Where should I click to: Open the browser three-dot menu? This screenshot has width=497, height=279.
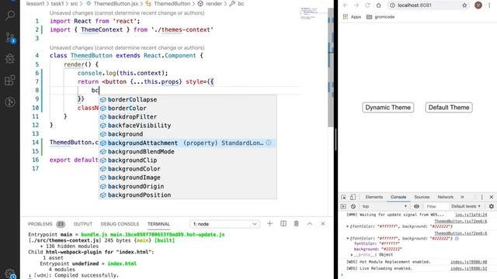tap(490, 5)
